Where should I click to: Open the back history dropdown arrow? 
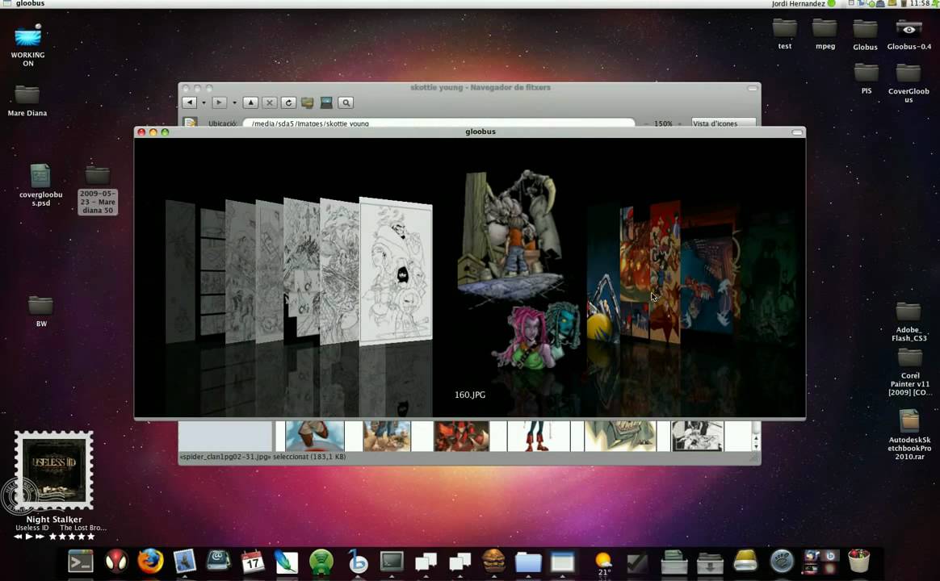[204, 103]
